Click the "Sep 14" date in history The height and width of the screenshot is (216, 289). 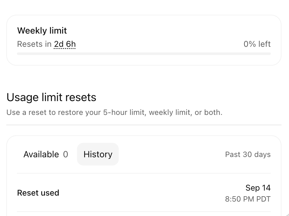point(258,188)
